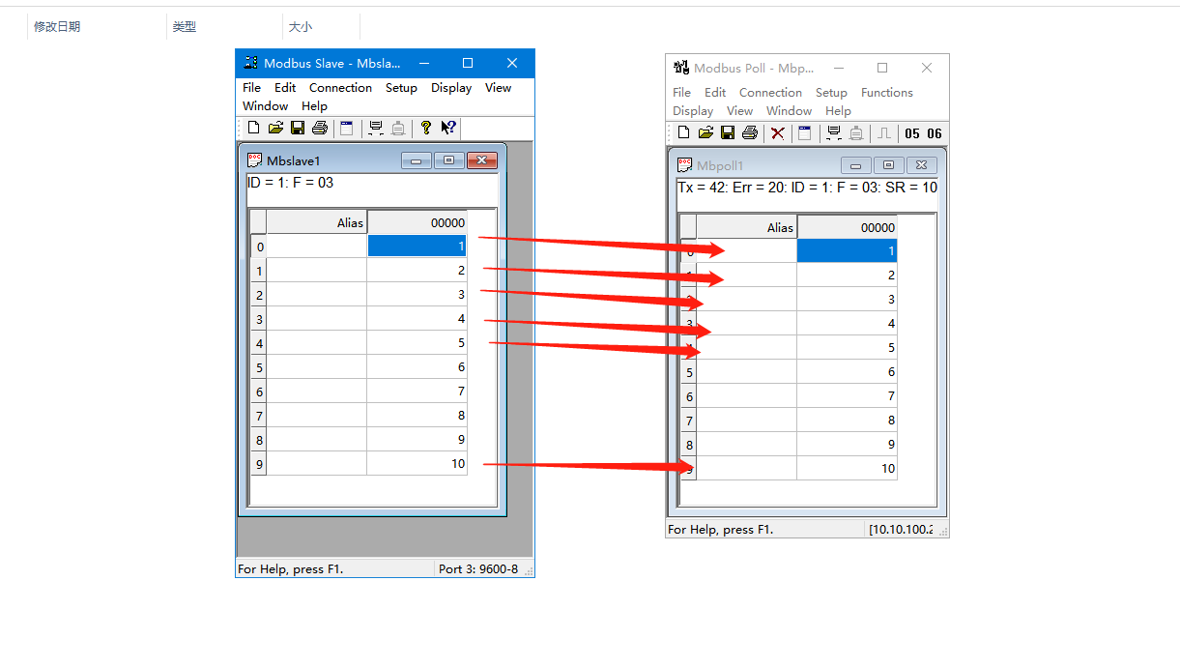Screen dimensions: 1180x668
Task: Click the 05 function button in Modbus Poll
Action: tap(912, 133)
